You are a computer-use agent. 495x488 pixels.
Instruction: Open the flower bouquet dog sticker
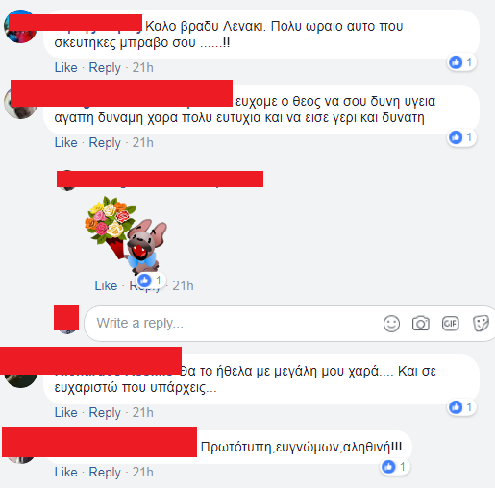coord(126,235)
